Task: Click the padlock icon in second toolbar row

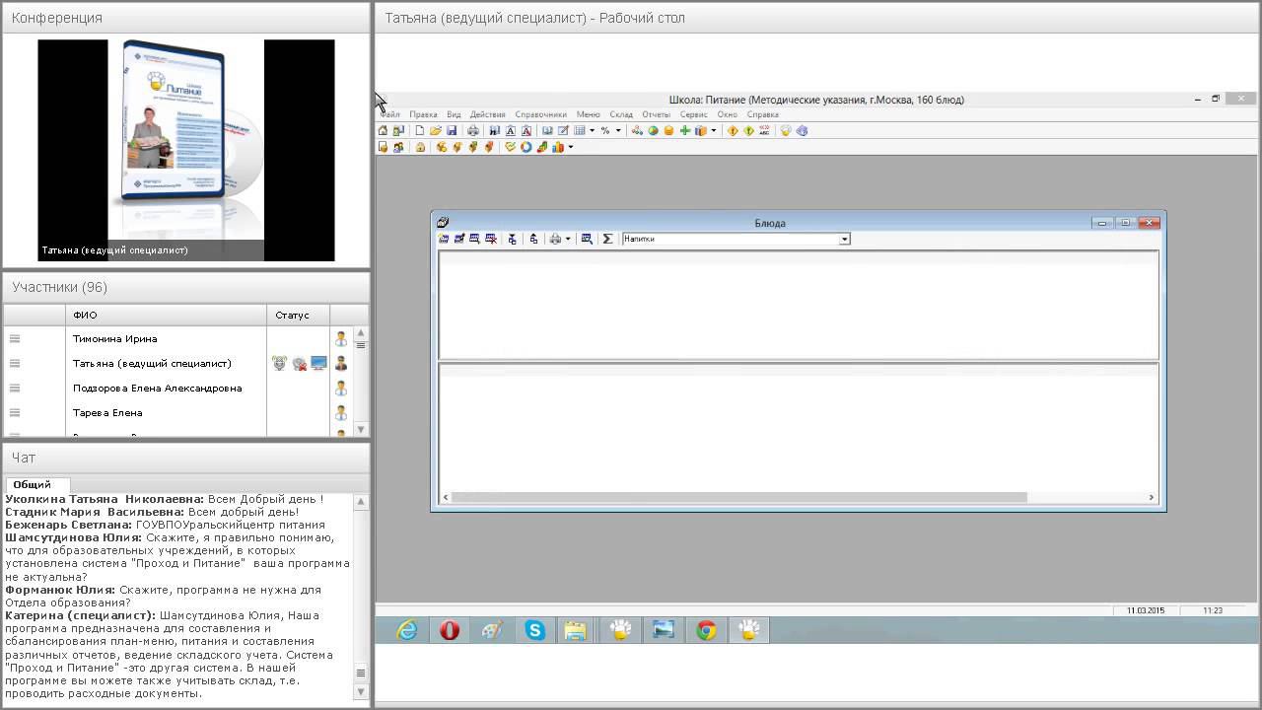Action: [x=420, y=147]
